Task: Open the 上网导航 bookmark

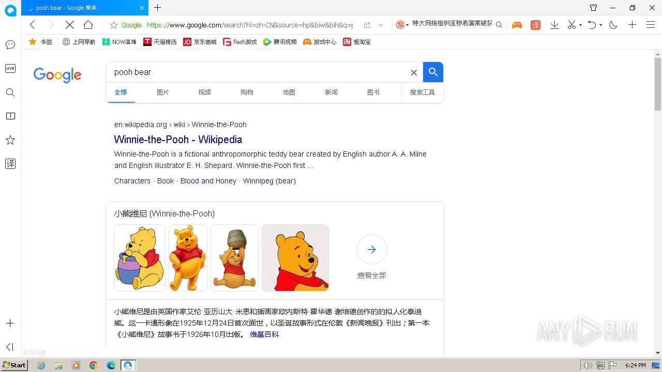Action: pos(79,42)
